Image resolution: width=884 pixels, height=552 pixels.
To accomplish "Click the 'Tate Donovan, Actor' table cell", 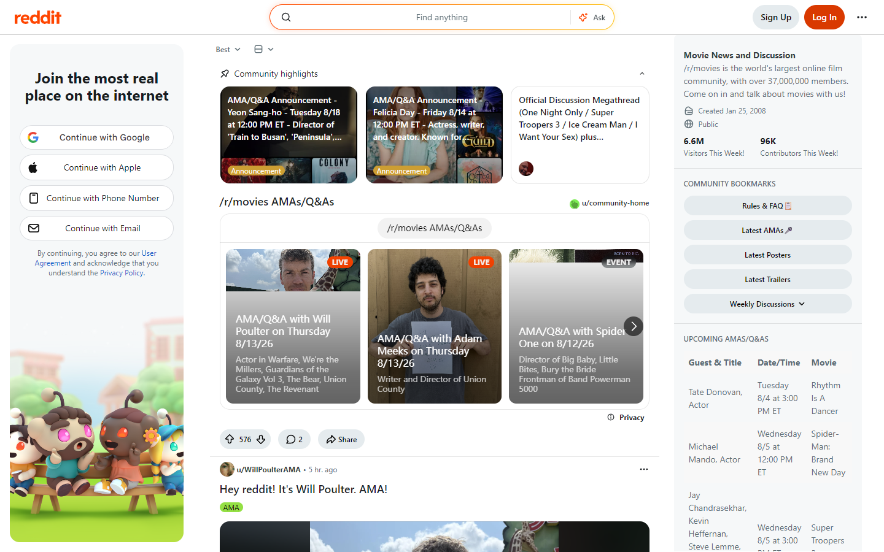I will 716,399.
